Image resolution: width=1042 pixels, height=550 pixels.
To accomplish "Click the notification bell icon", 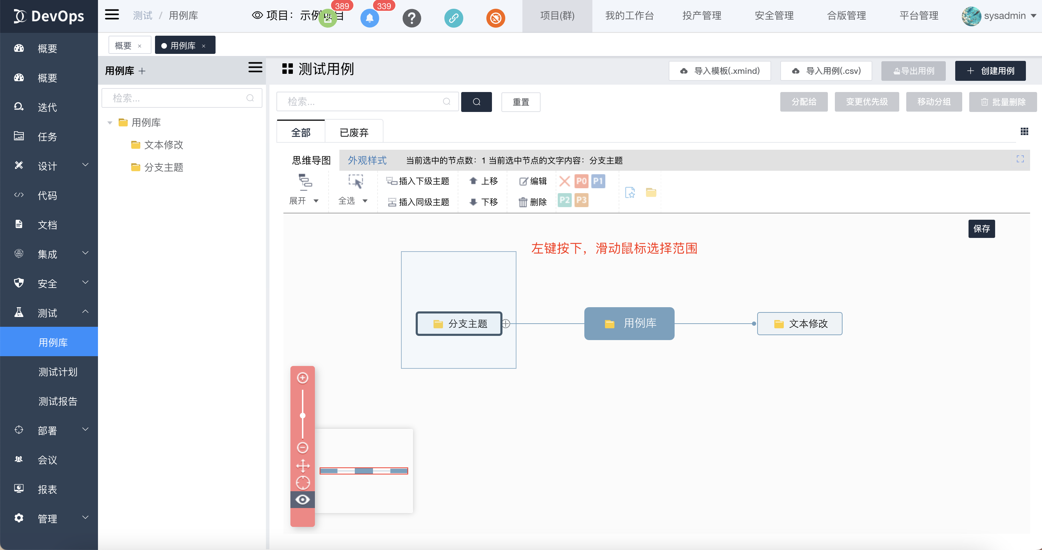I will 369,18.
